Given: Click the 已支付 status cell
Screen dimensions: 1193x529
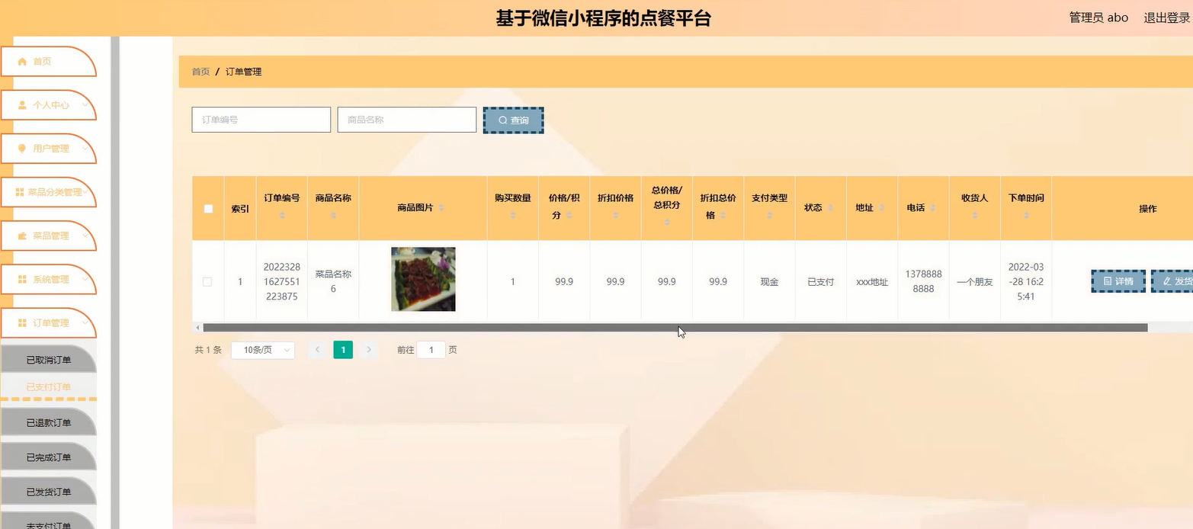Looking at the screenshot, I should tap(821, 282).
